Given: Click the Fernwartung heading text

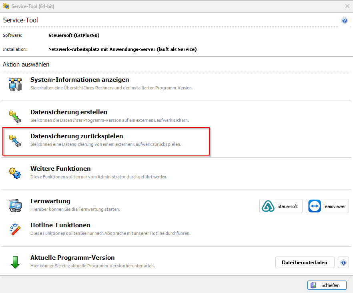Looking at the screenshot, I should [x=50, y=201].
